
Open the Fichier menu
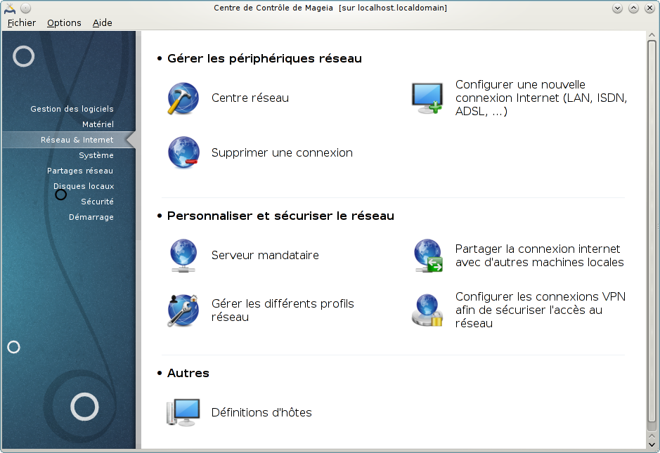point(22,22)
